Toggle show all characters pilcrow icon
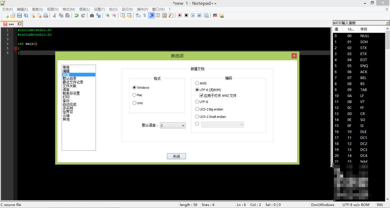The image size is (390, 208). [x=145, y=16]
